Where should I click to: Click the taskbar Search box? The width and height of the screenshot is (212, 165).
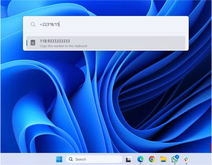click(94, 159)
